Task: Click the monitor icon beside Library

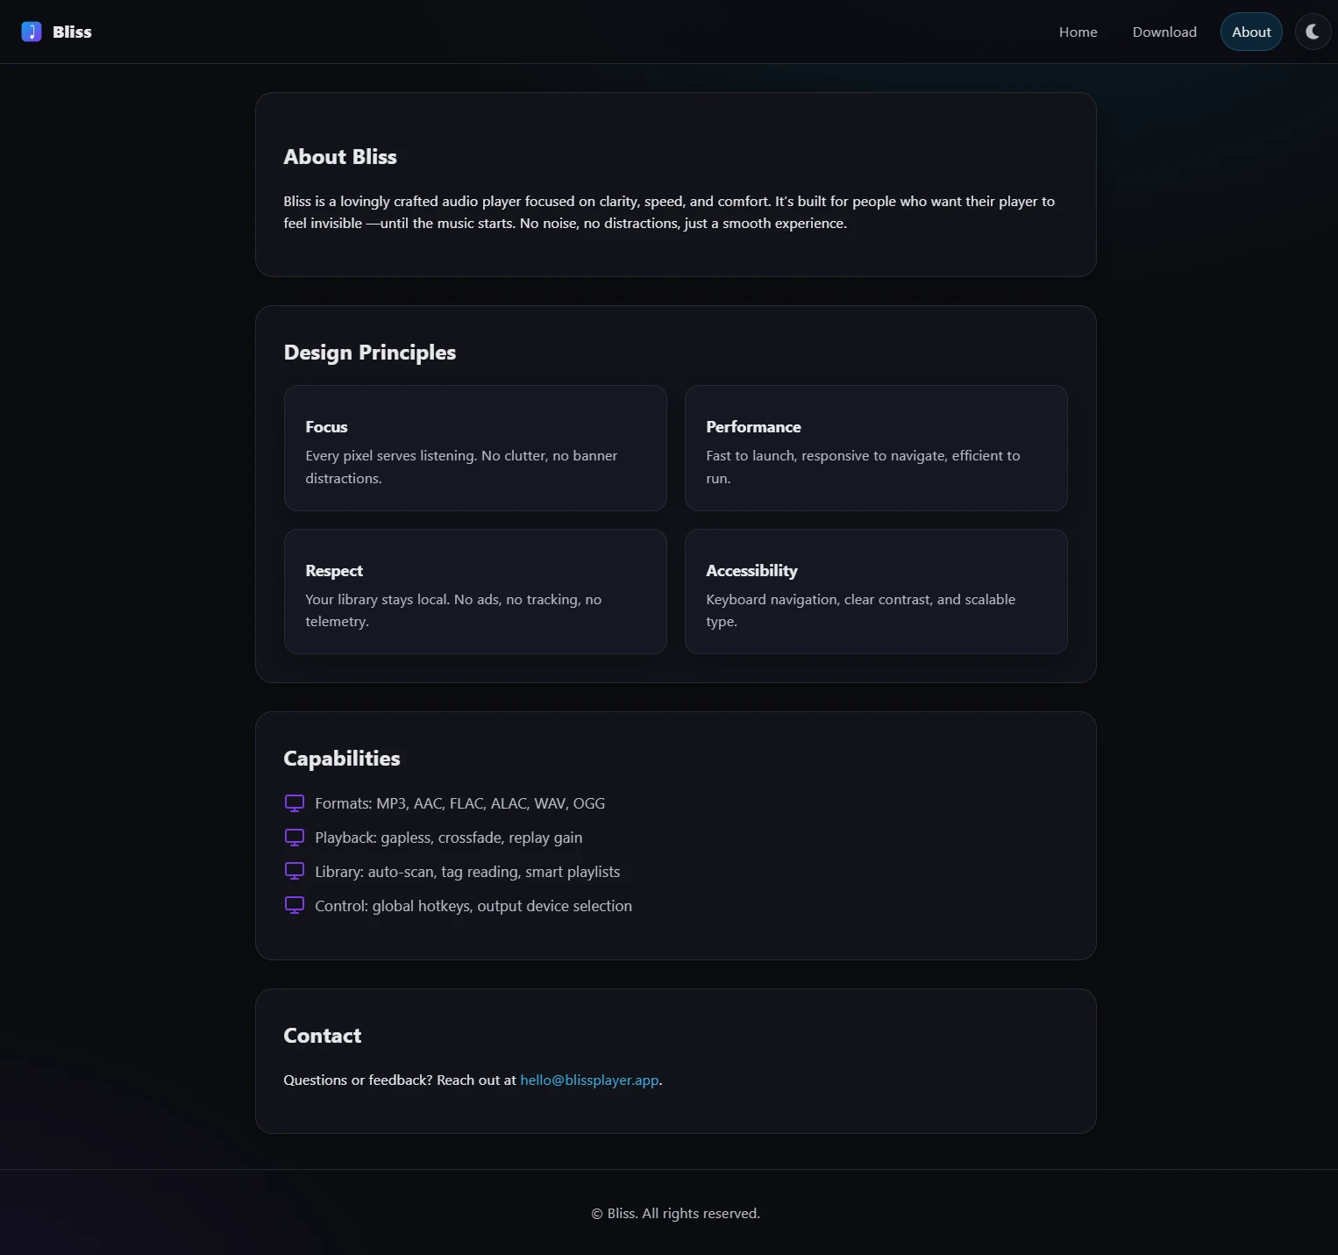Action: 295,871
